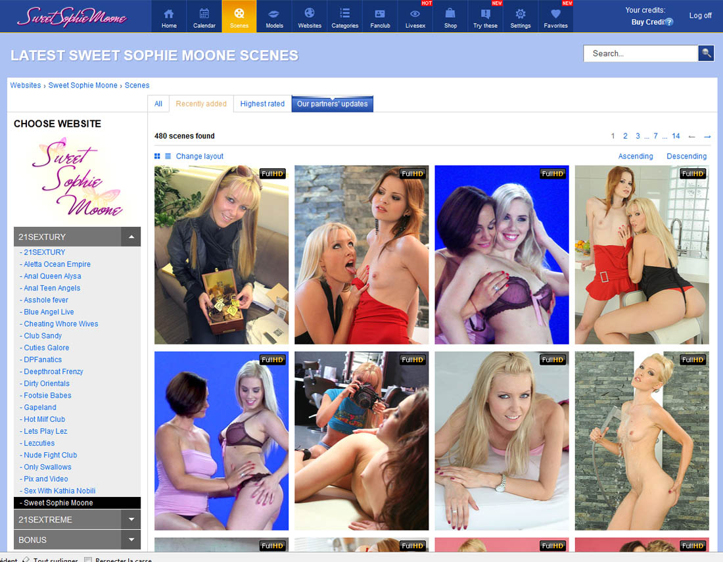Viewport: 723px width, 562px height.
Task: Click the search magnifier button
Action: [706, 53]
